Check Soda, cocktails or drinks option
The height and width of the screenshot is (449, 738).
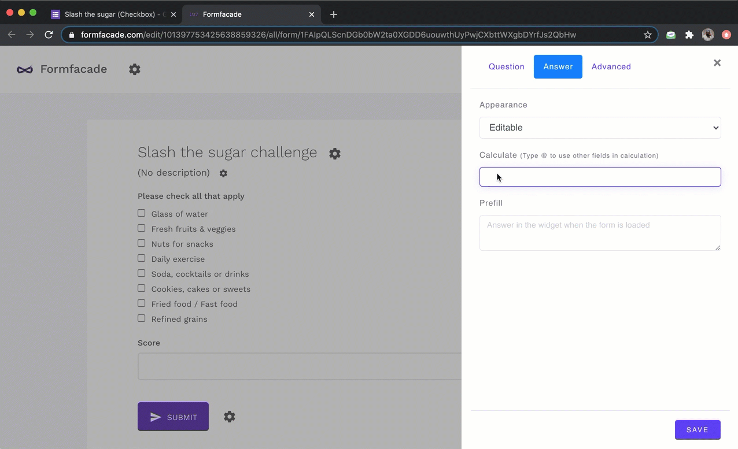141,273
